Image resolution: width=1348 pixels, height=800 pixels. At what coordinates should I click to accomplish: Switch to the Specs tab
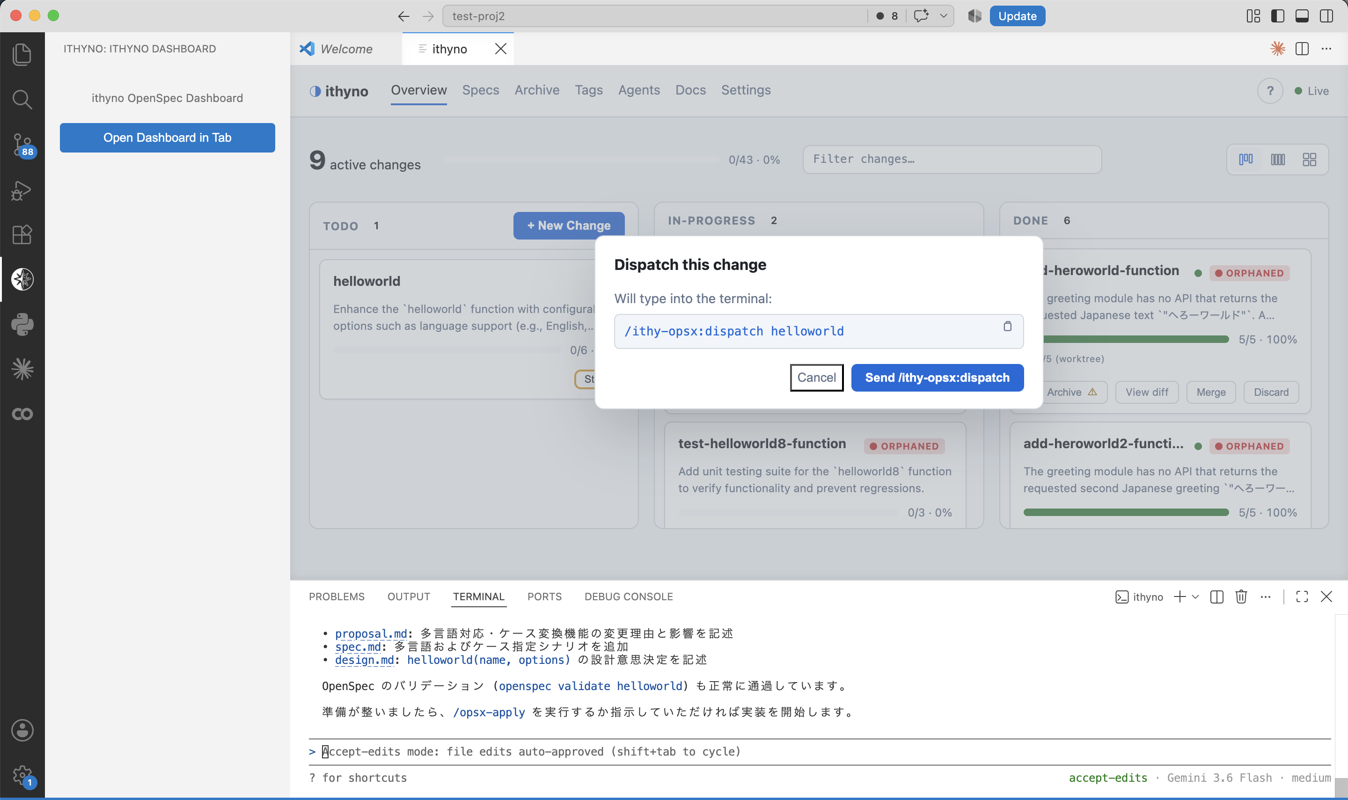480,90
